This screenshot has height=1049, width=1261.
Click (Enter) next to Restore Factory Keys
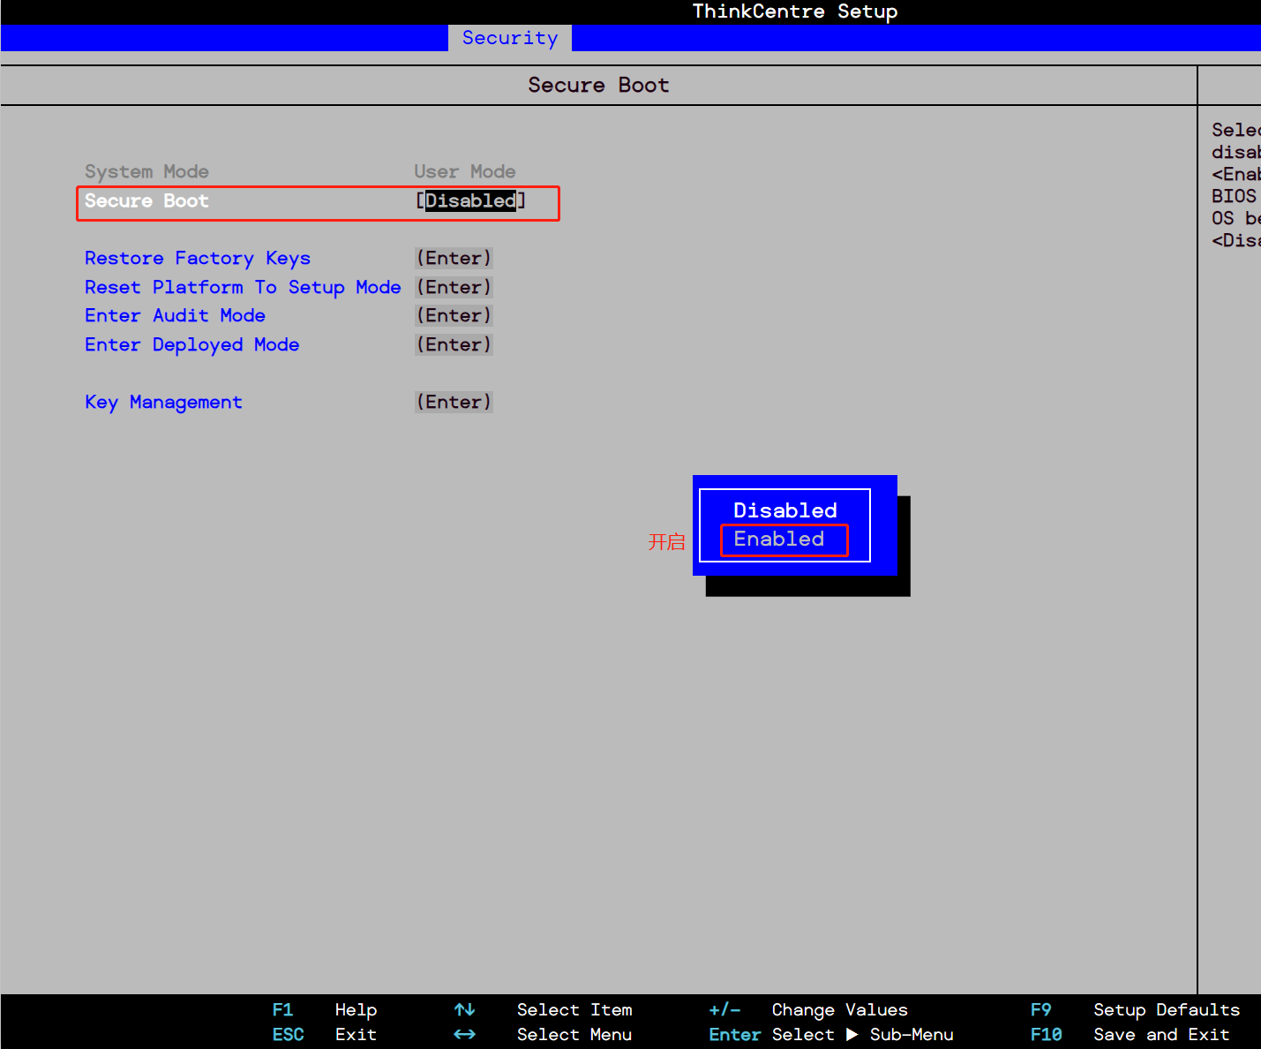pos(454,259)
